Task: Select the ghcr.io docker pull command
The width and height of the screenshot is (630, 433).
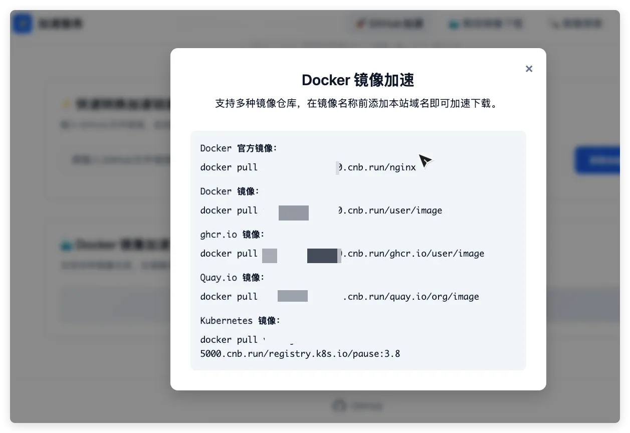Action: click(x=342, y=254)
